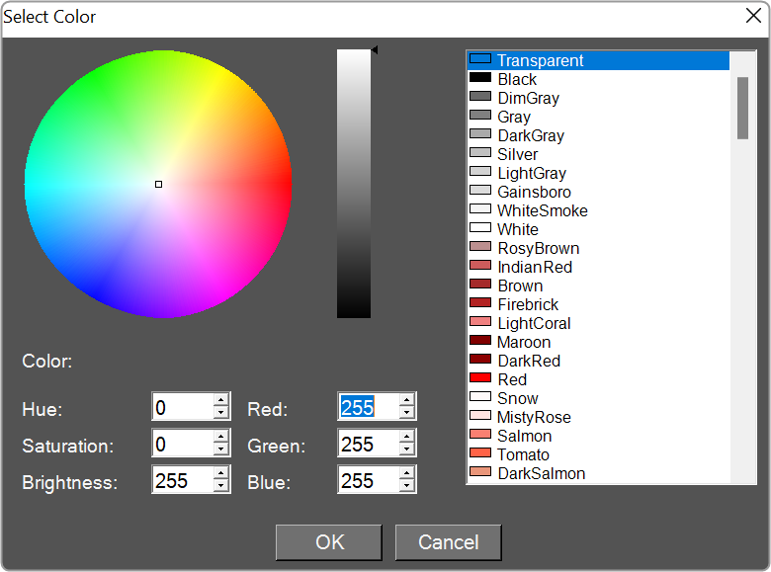The image size is (771, 572).
Task: Click the brightness gradient slider bar
Action: [x=354, y=184]
